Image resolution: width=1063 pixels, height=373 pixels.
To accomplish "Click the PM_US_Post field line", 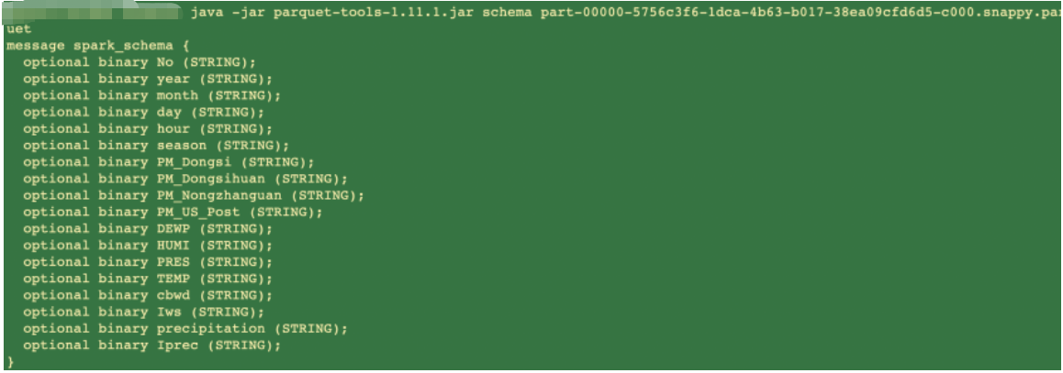I will pos(173,213).
